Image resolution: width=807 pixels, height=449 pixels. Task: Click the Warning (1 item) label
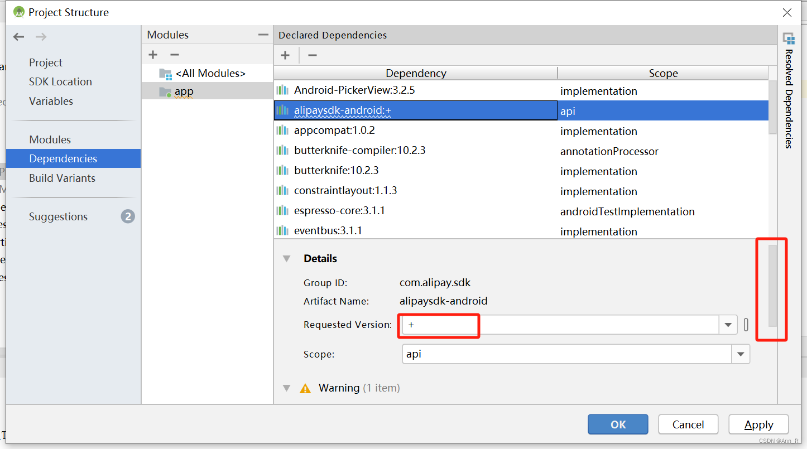pyautogui.click(x=359, y=388)
